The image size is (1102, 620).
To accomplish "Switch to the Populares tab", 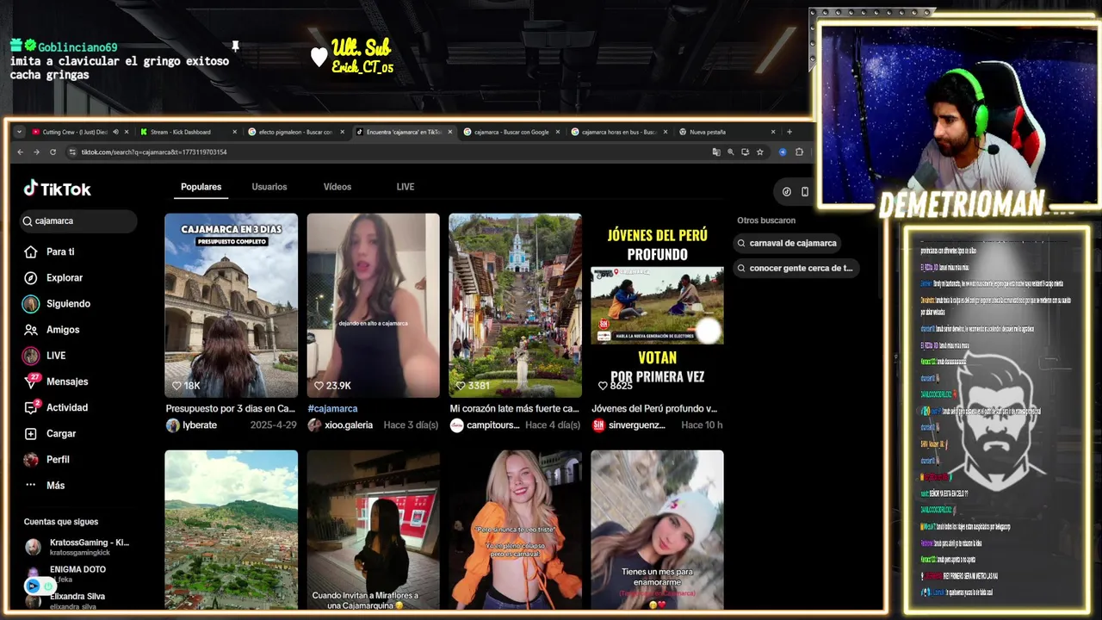I will click(x=201, y=187).
